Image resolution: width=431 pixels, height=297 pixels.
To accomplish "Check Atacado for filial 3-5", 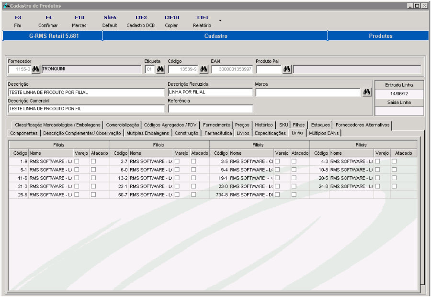I will click(x=294, y=161).
